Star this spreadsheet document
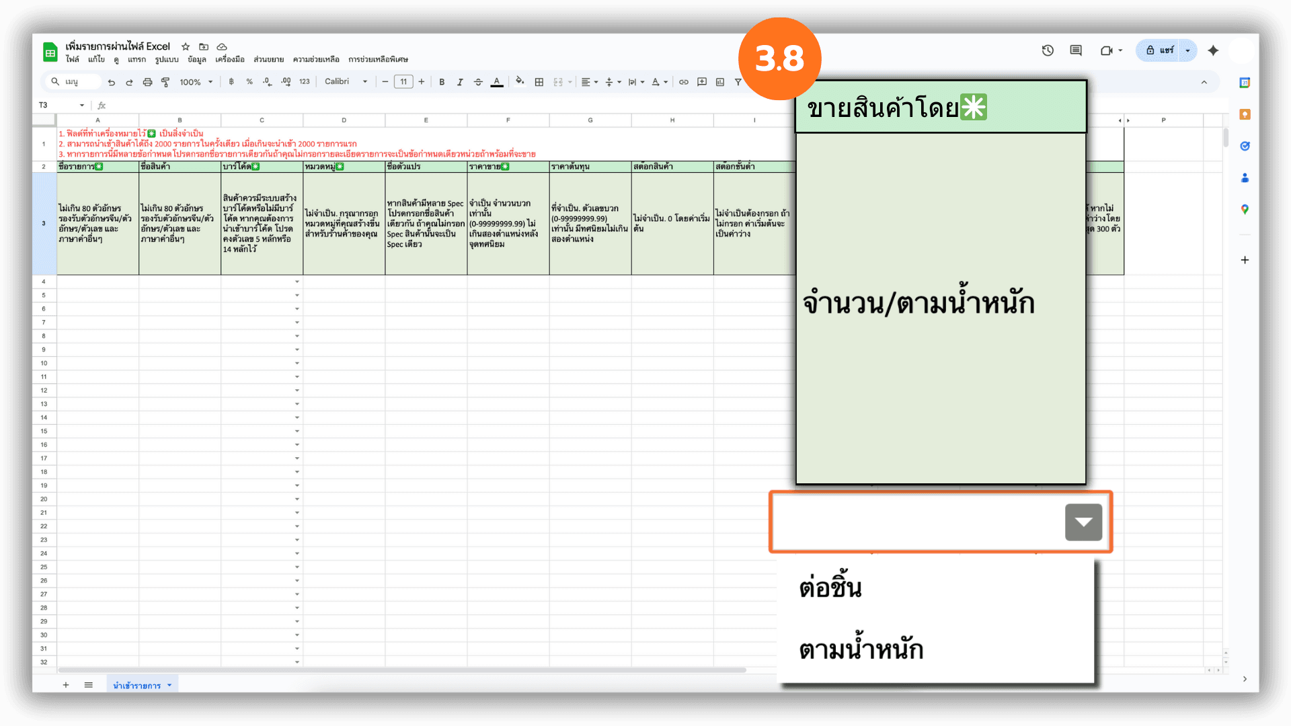The height and width of the screenshot is (726, 1291). pyautogui.click(x=186, y=46)
